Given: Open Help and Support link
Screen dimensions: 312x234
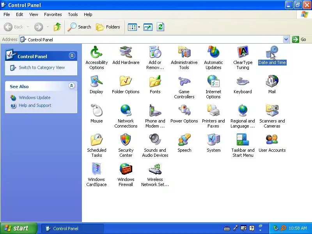Looking at the screenshot, I should coord(35,105).
